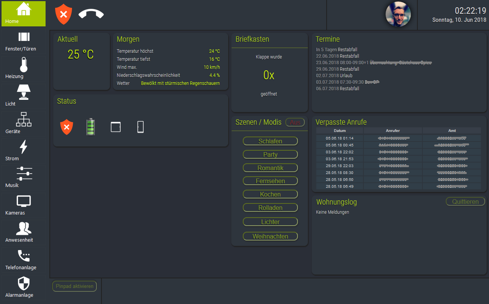The image size is (489, 304).
Task: Click the red alarm shield in header
Action: pyautogui.click(x=64, y=14)
